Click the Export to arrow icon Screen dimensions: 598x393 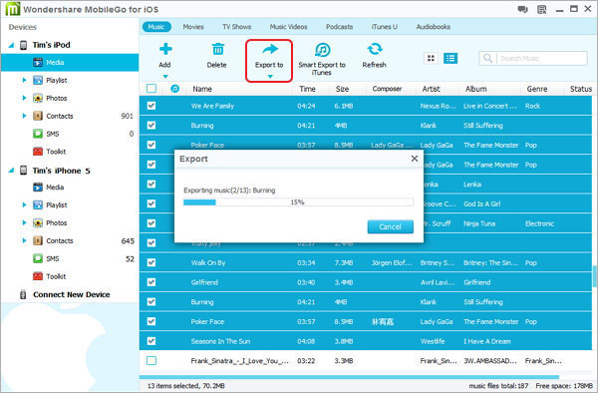pos(270,49)
